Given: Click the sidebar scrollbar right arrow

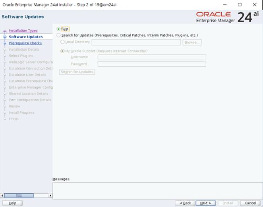Looking at the screenshot, I should (50, 195).
